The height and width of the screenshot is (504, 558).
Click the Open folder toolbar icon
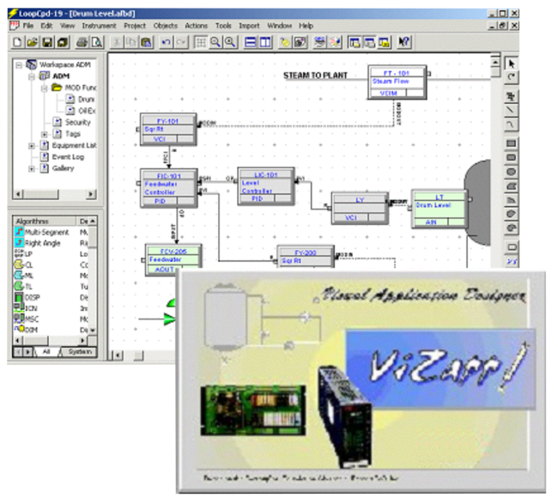click(32, 42)
